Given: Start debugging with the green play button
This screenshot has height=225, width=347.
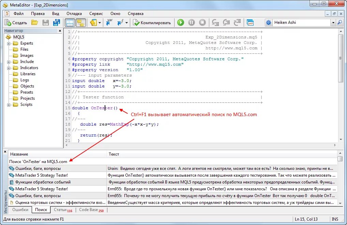Looking at the screenshot, I should tap(181, 22).
